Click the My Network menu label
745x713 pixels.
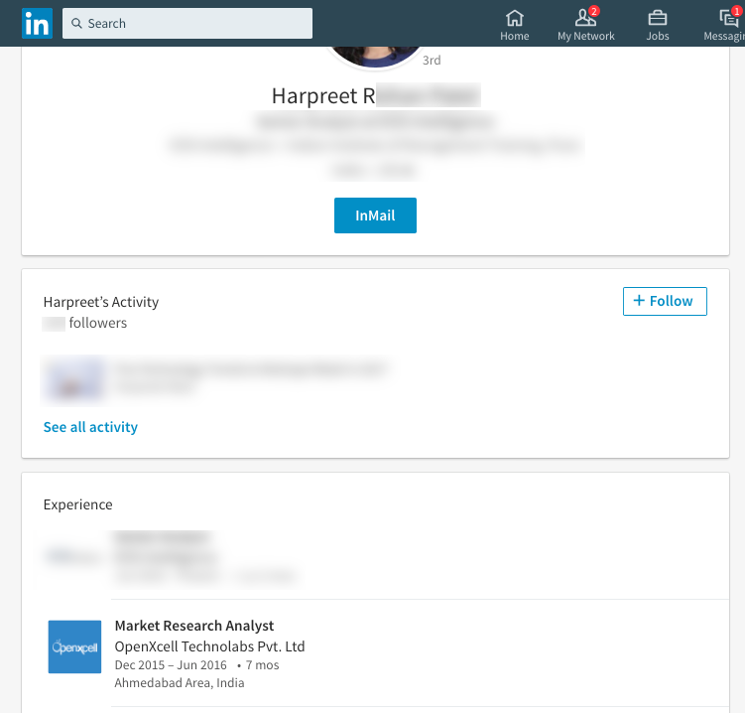[x=586, y=36]
